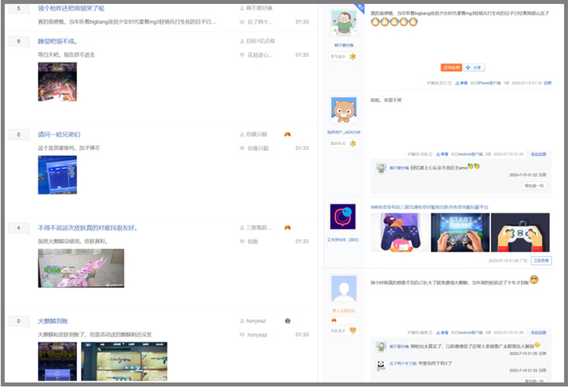Open pink gun skin thumbnail image
The width and height of the screenshot is (568, 387).
(x=80, y=268)
